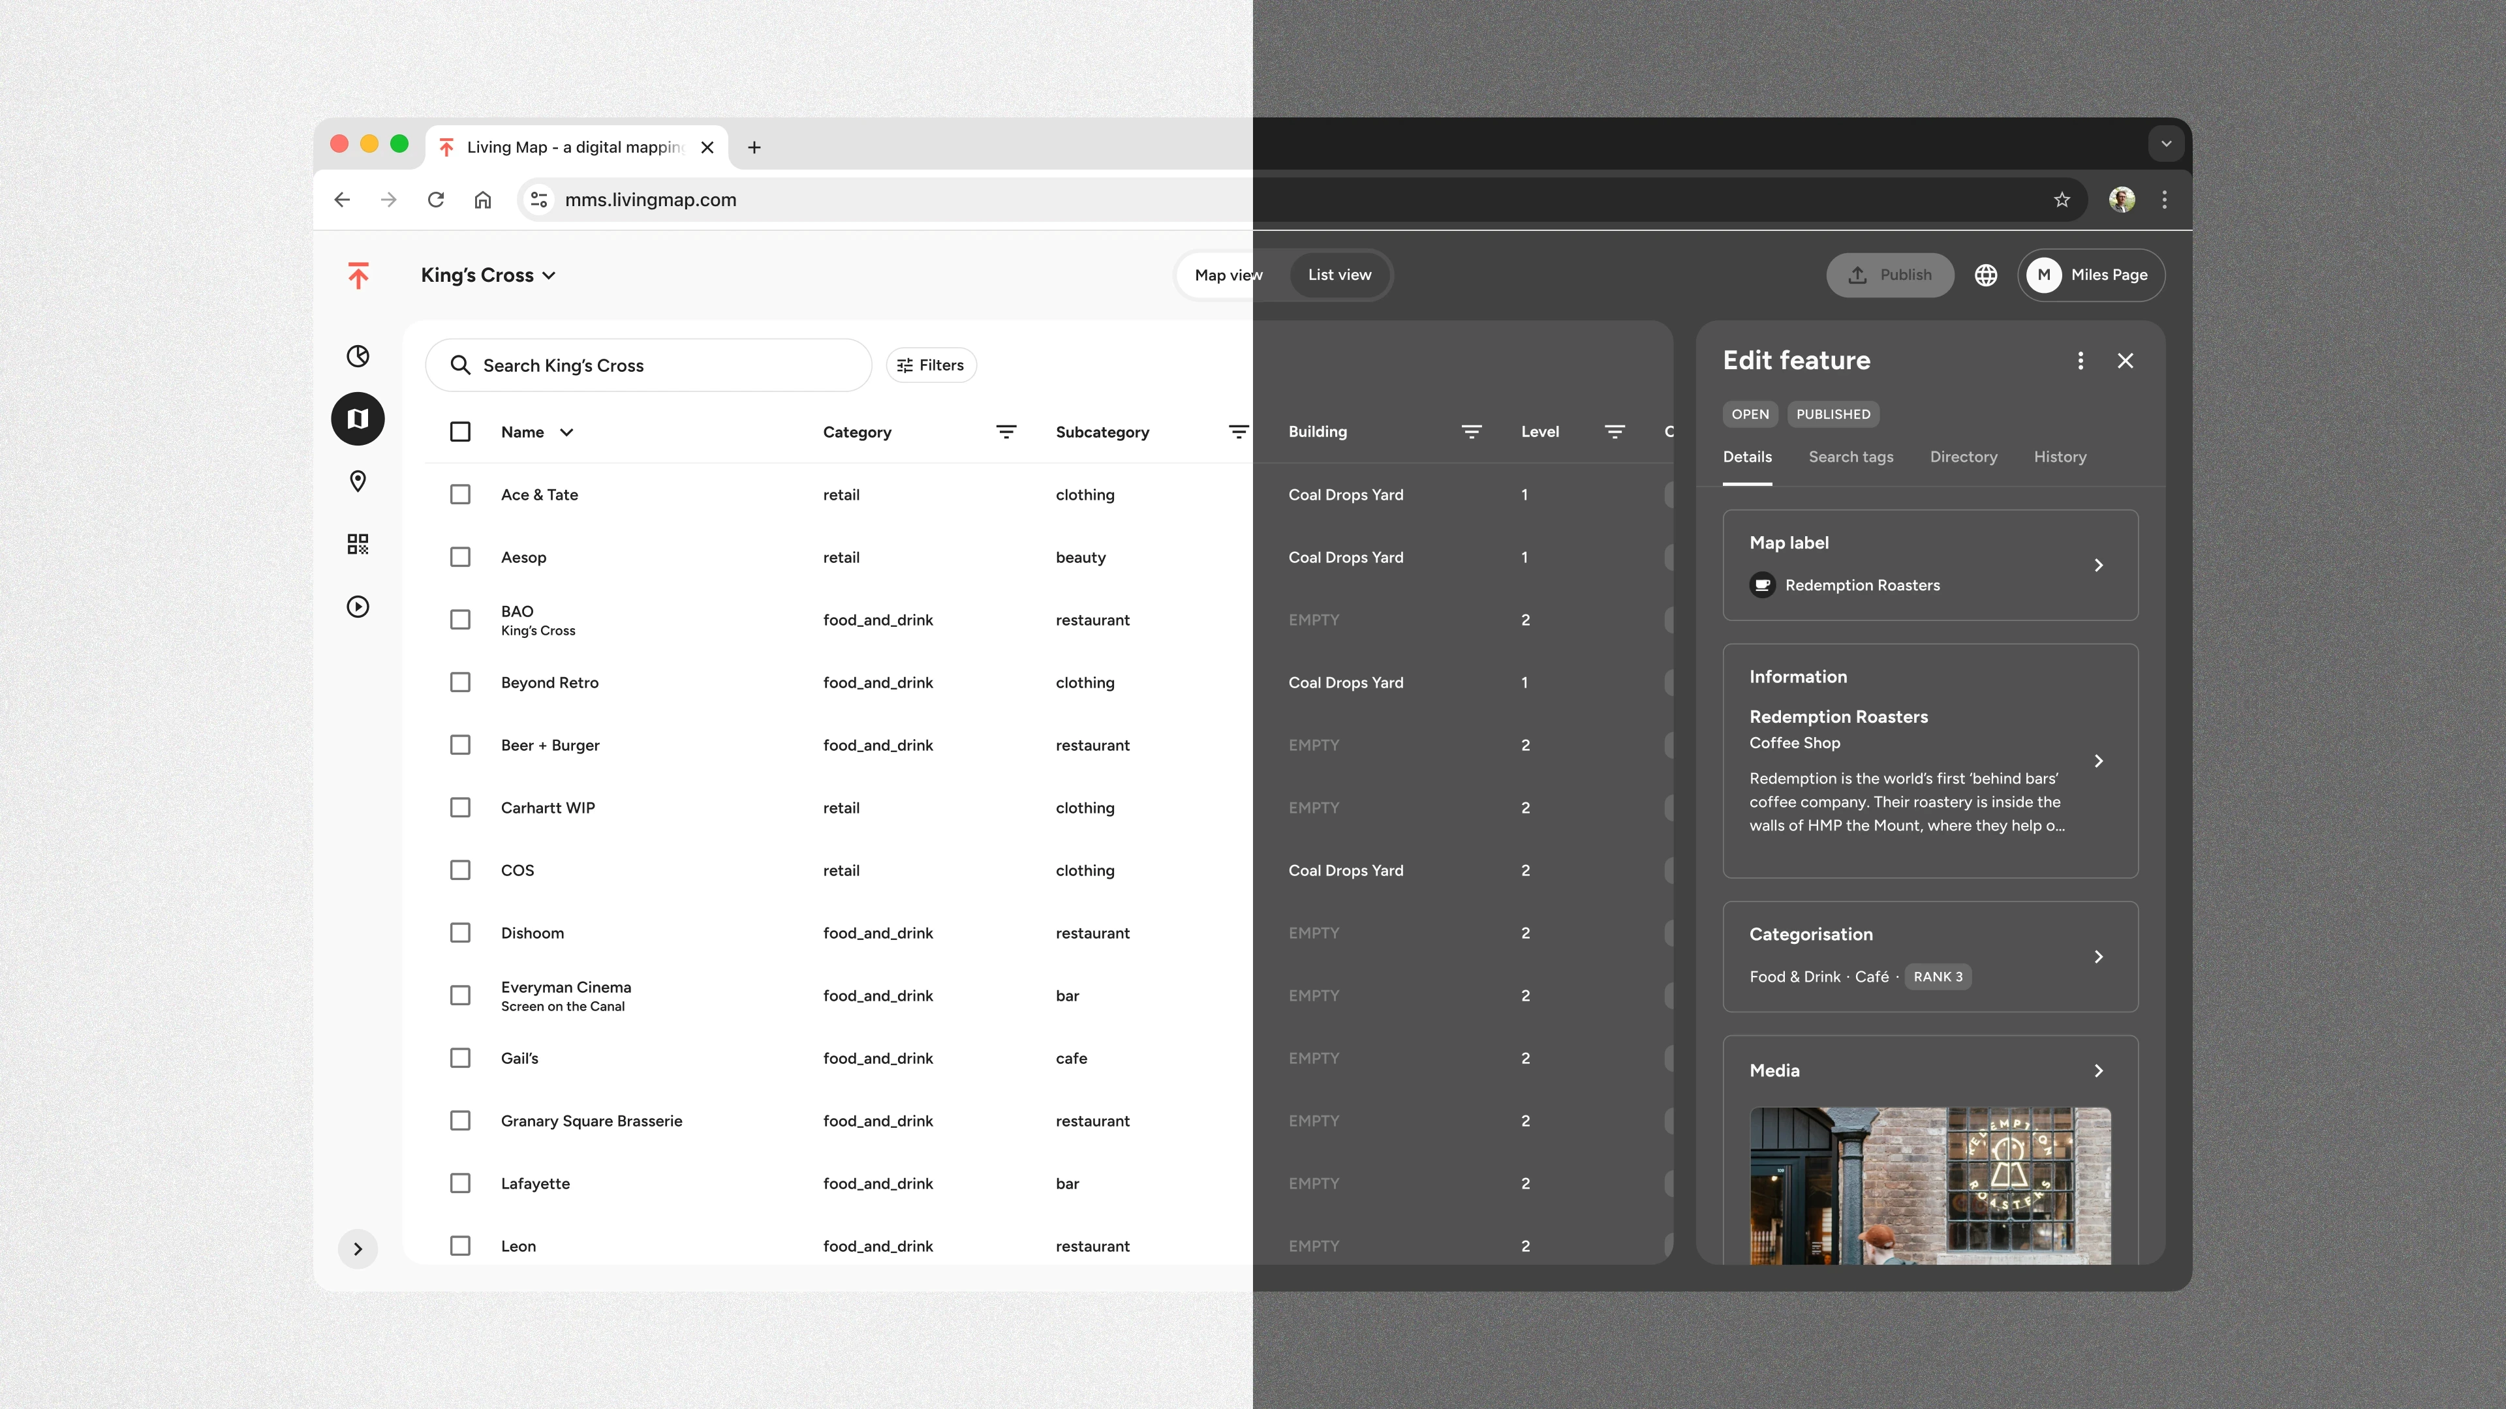Expand the Media section
Screen dimensions: 2506x1409
point(2098,1070)
